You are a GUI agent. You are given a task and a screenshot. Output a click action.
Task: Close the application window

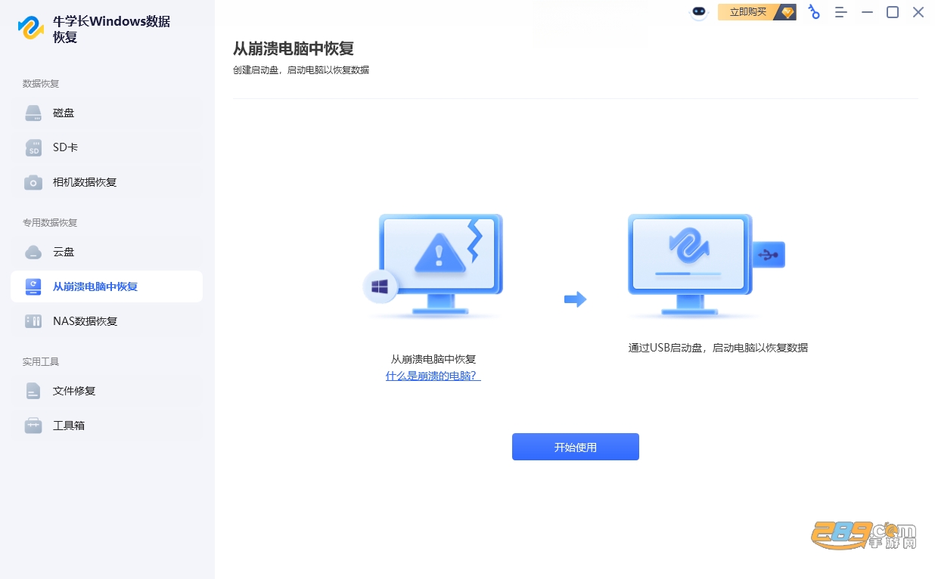918,12
